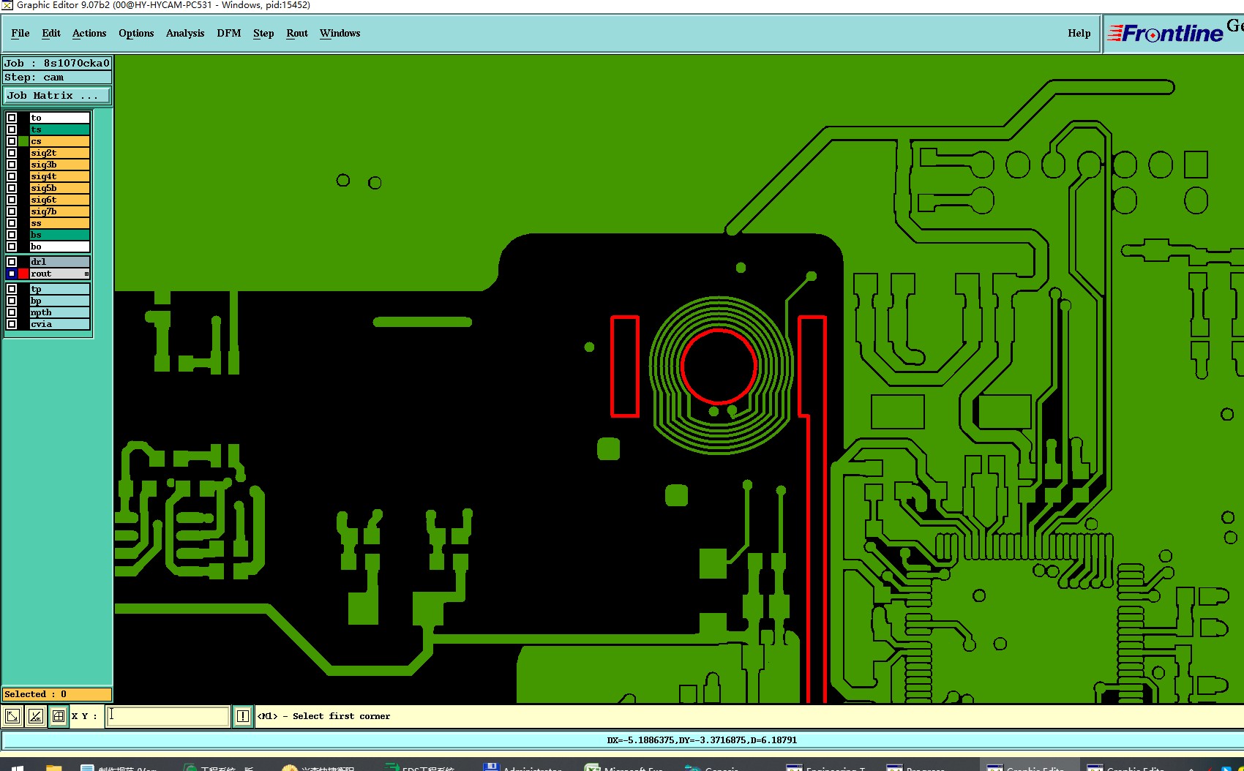Open the File menu

point(20,33)
